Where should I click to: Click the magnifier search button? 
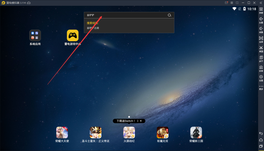tap(170, 15)
